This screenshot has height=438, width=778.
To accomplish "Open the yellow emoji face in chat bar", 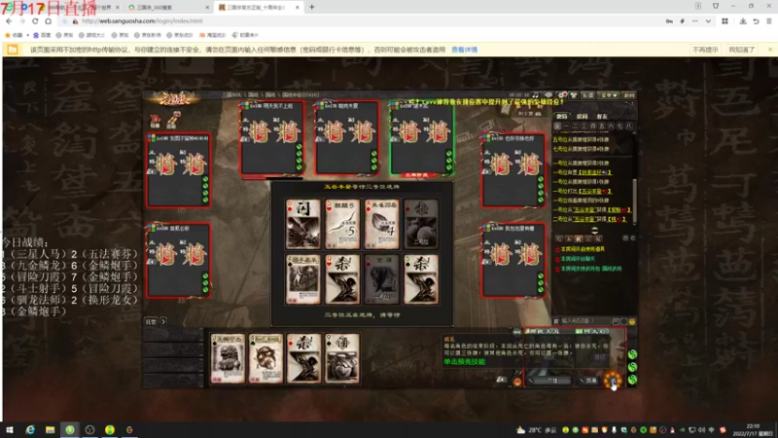I will [x=632, y=322].
